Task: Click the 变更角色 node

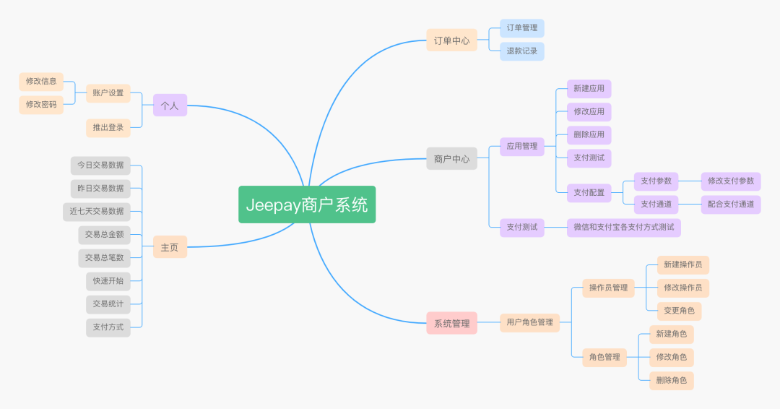Action: click(x=679, y=311)
